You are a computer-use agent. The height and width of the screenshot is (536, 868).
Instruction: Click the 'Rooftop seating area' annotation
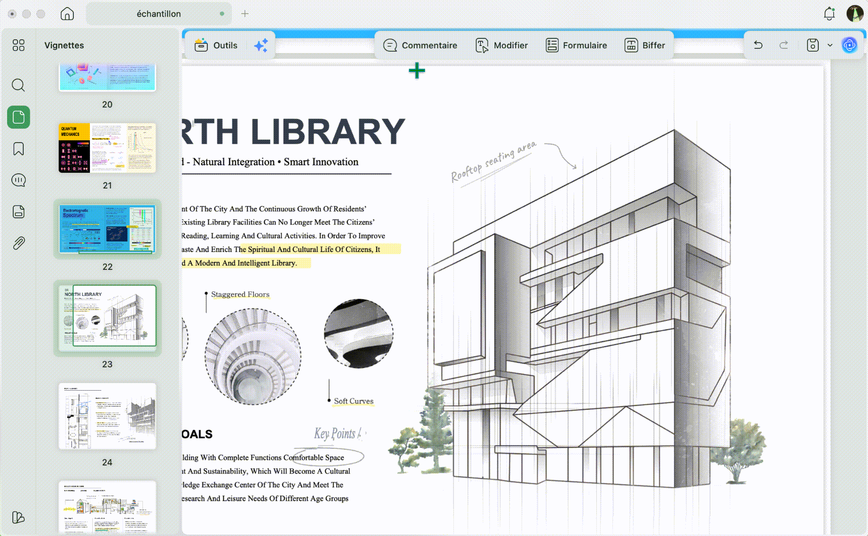pos(494,161)
